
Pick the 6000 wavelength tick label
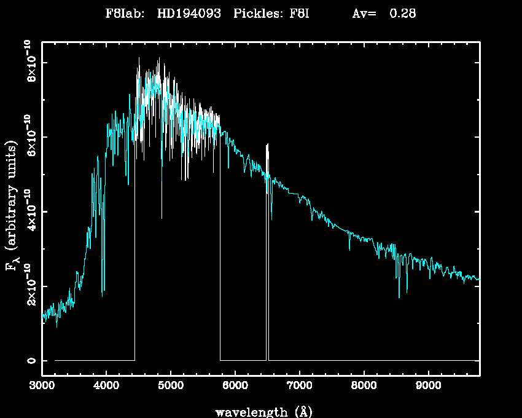click(235, 387)
